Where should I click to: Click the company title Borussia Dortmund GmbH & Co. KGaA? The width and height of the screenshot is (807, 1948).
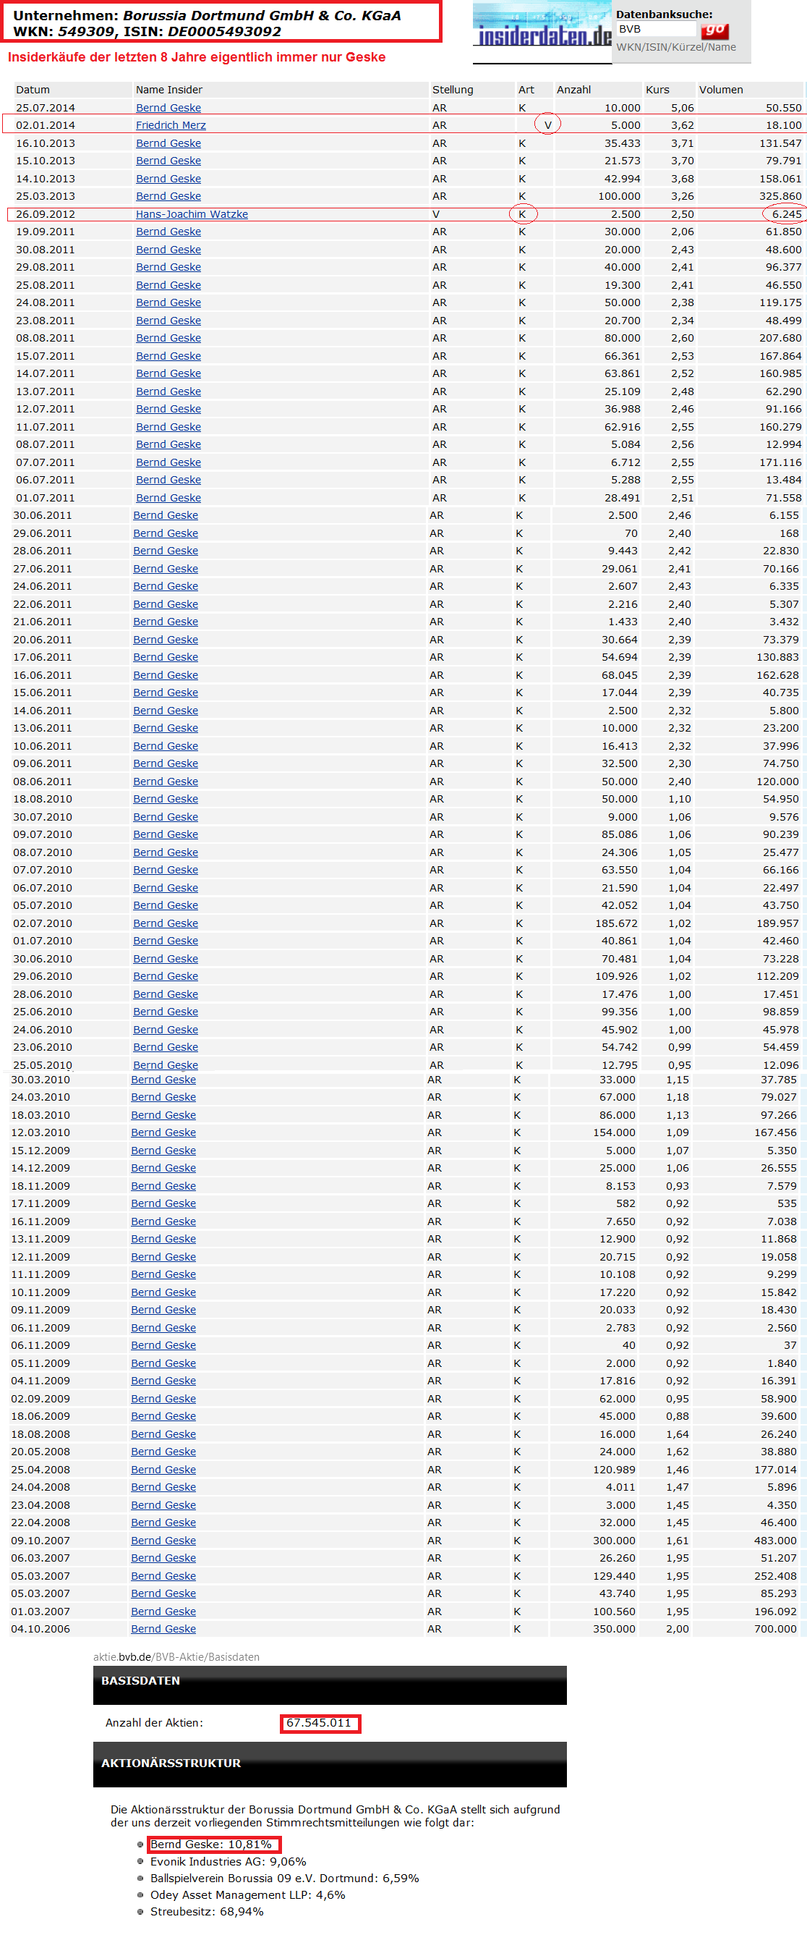click(x=262, y=15)
